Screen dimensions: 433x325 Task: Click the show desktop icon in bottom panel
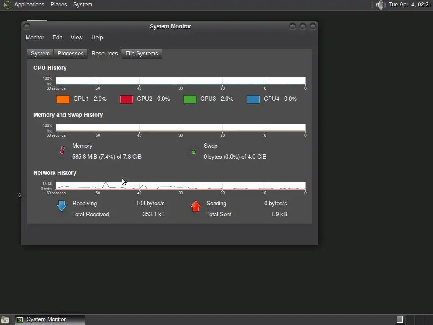(x=5, y=320)
